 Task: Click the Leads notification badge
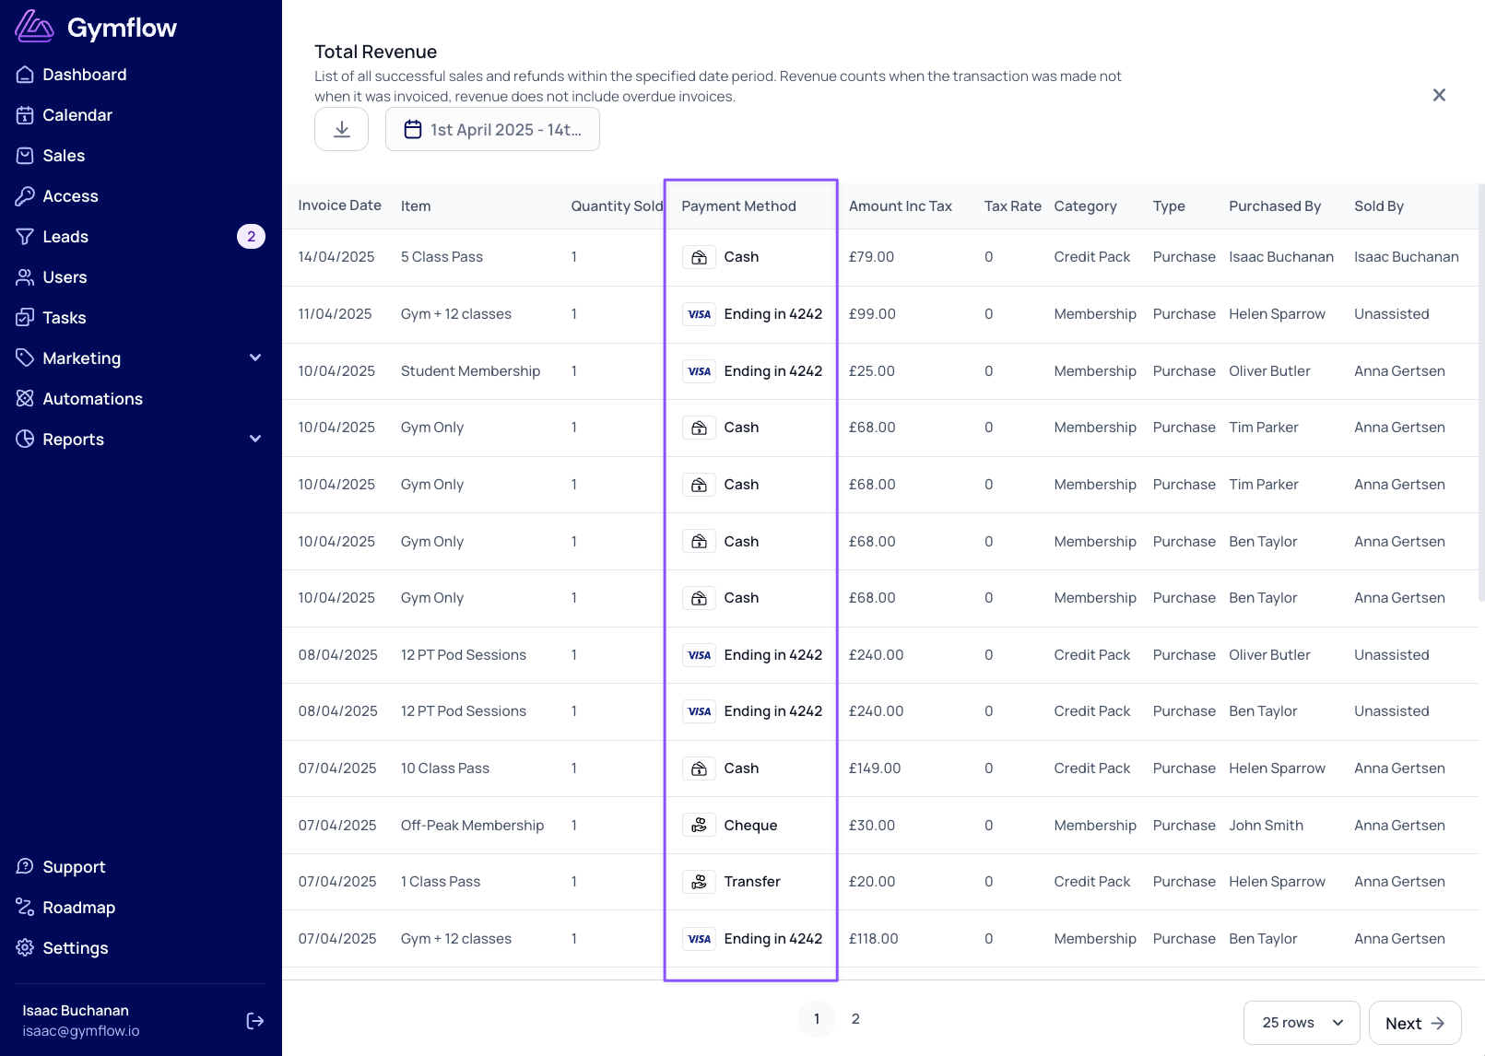click(251, 237)
